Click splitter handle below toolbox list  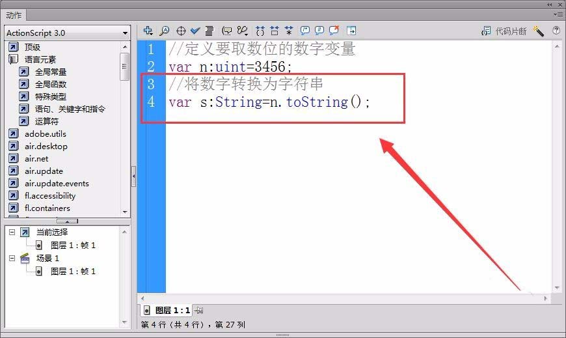point(67,221)
